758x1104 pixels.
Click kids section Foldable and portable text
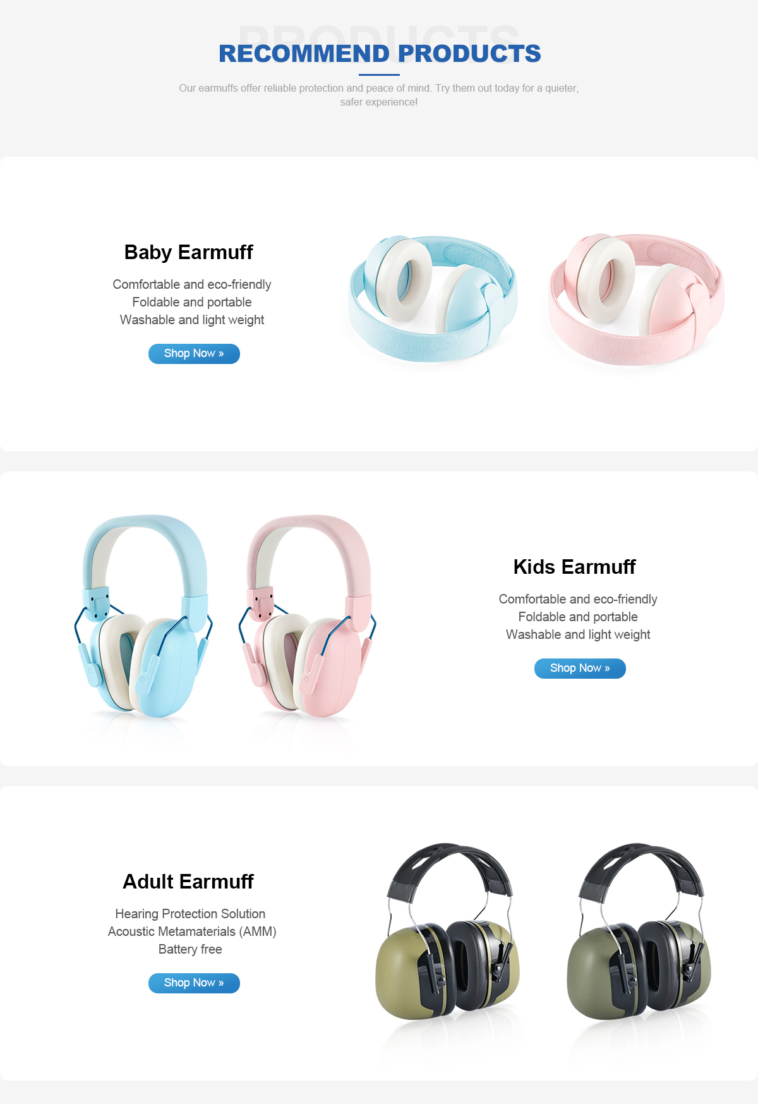click(x=578, y=617)
